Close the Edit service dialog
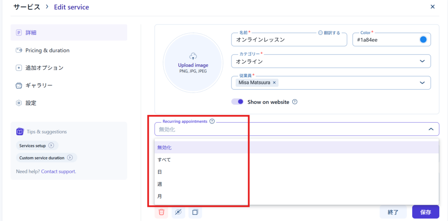The image size is (448, 221). click(x=433, y=7)
